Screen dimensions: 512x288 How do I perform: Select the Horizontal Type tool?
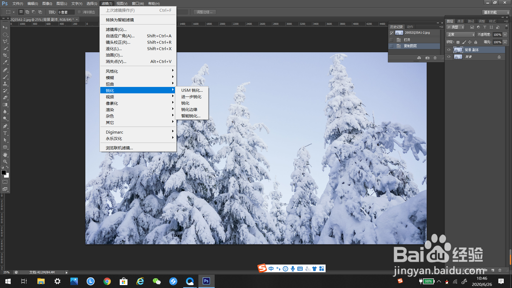[x=5, y=133]
